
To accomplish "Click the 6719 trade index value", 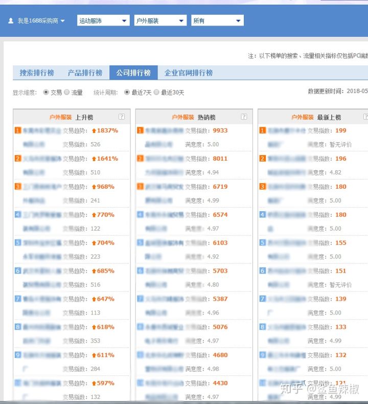I will pyautogui.click(x=220, y=187).
